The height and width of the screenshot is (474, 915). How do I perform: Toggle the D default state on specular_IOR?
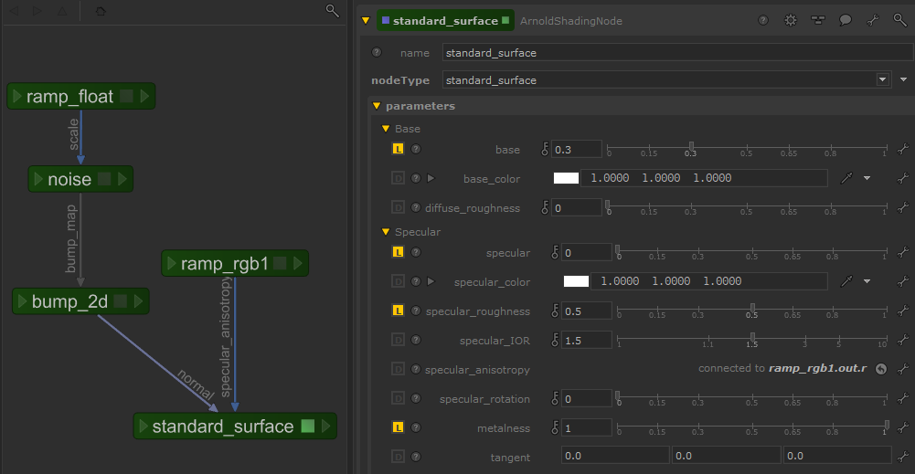click(x=398, y=340)
